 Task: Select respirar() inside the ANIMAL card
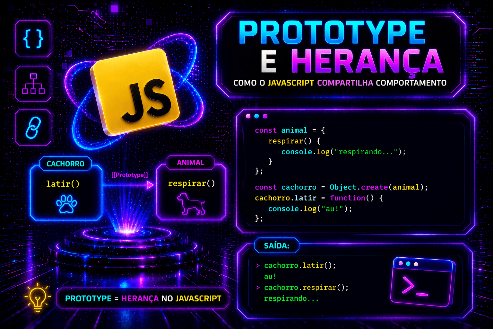[192, 183]
